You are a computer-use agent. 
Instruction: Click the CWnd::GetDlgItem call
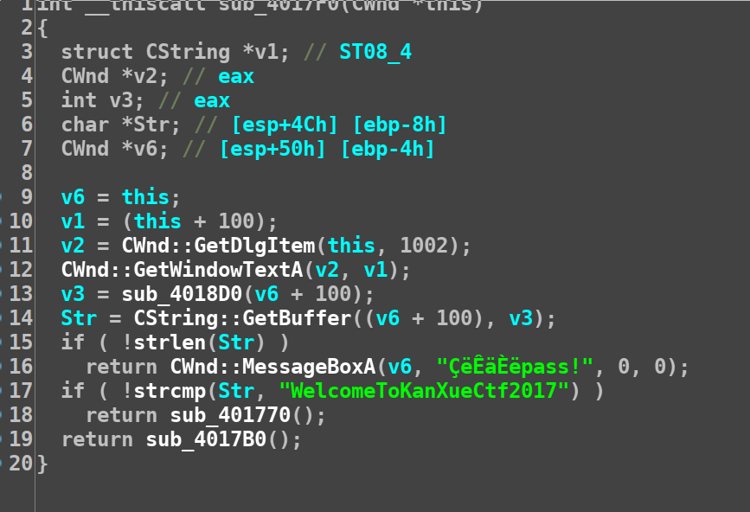218,246
